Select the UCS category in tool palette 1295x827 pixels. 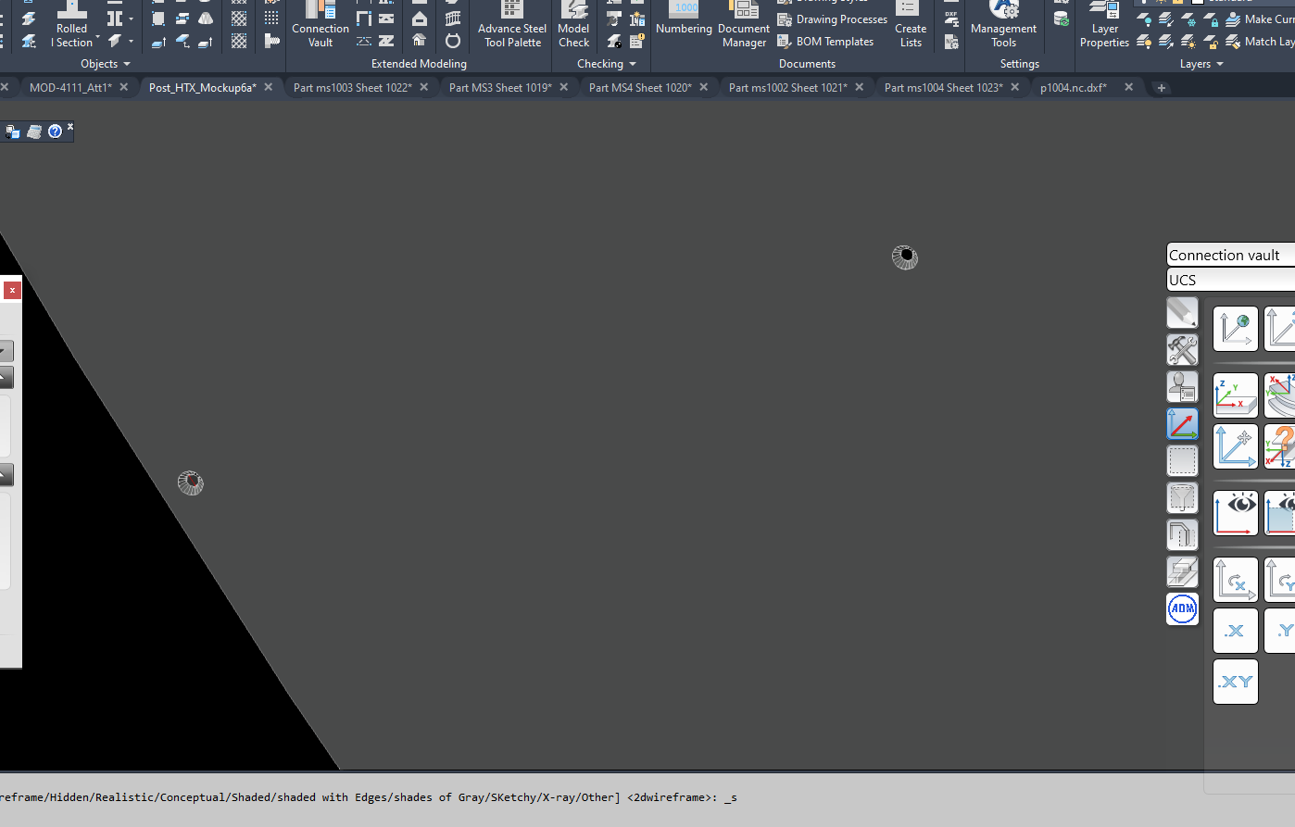(x=1182, y=424)
